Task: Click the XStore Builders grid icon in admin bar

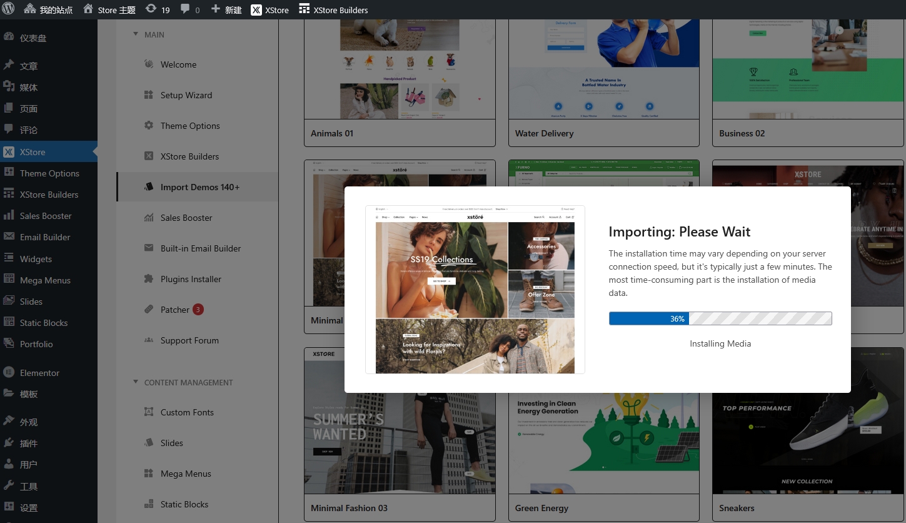Action: pyautogui.click(x=305, y=9)
